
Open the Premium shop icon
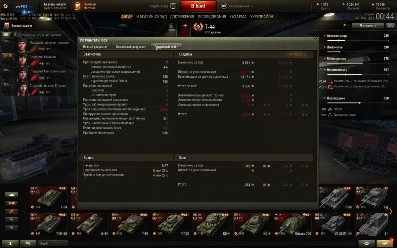(x=77, y=6)
